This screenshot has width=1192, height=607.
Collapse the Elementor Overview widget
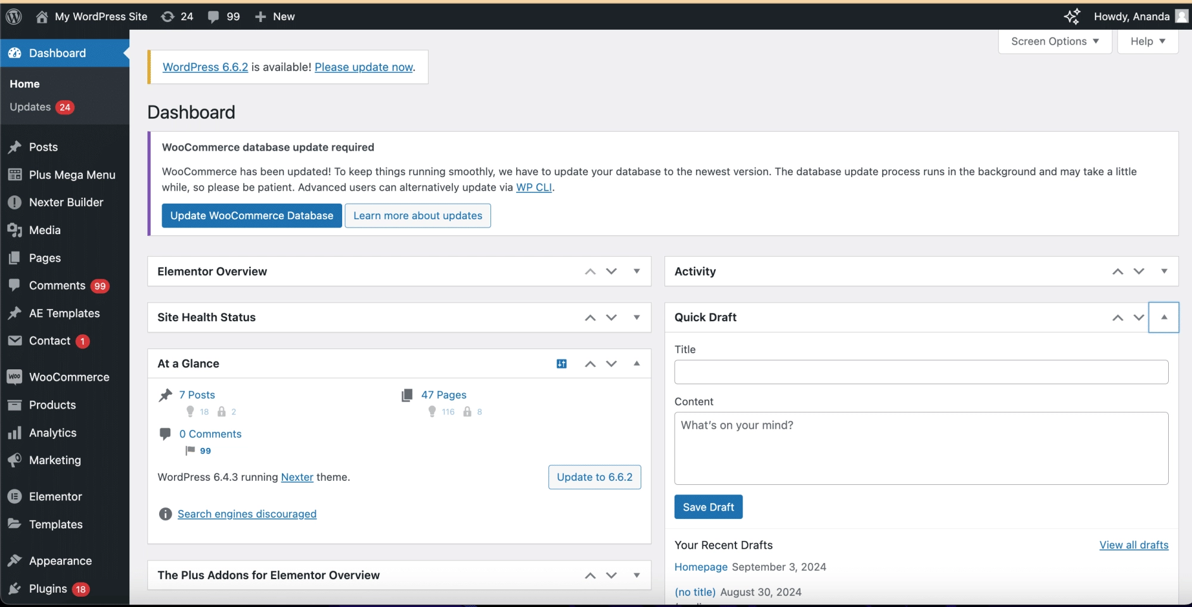point(636,271)
